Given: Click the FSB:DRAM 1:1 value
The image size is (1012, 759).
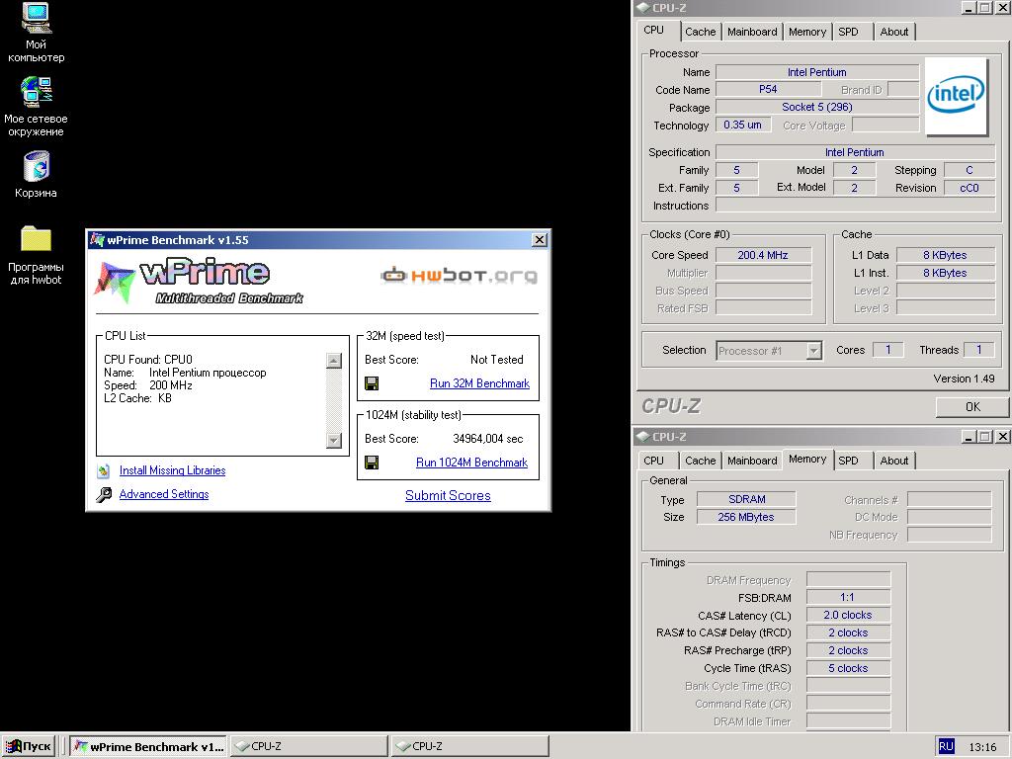Looking at the screenshot, I should click(847, 598).
